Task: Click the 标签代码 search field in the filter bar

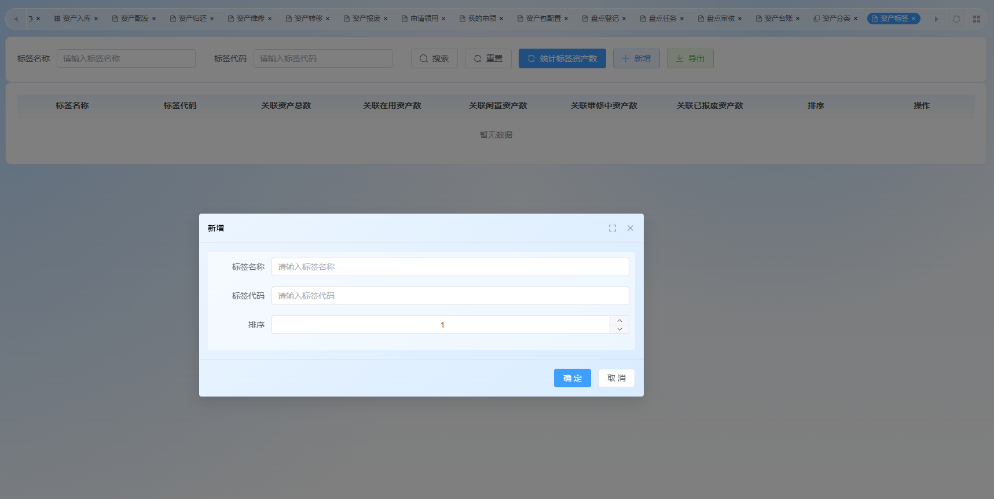Action: tap(323, 58)
